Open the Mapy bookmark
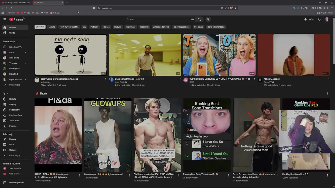 (x=35, y=13)
